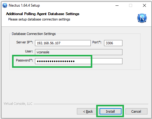The height and width of the screenshot is (119, 152).
Task: Click the disabled maximize button
Action: coord(131,5)
